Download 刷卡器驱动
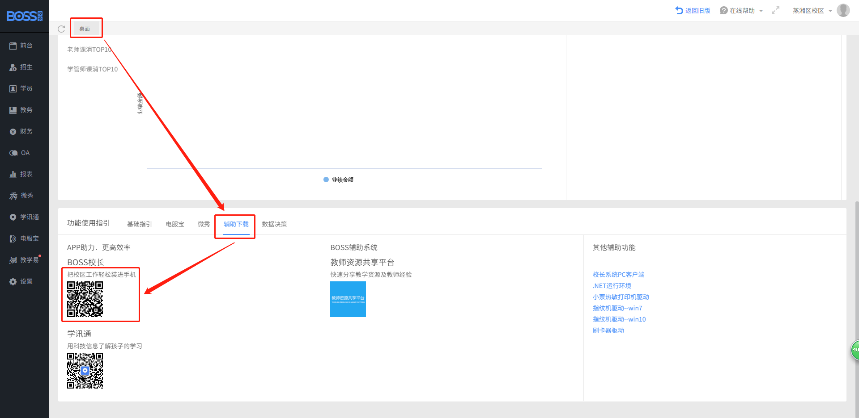This screenshot has width=859, height=418. 608,330
